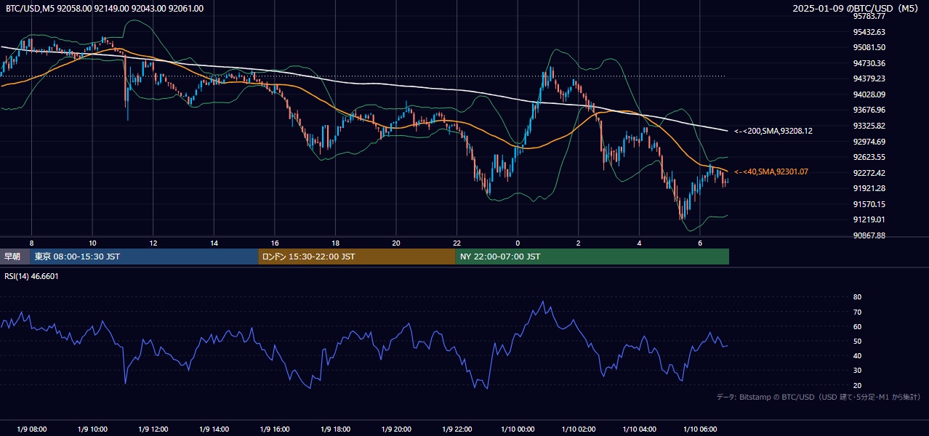The image size is (929, 436).
Task: Click the 1/9 22:00 bottom time label
Action: (x=457, y=429)
